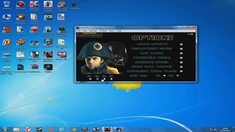Select the Movie Studio Platinum shortcut
Viewport: 235px width, 132px height.
tap(48, 31)
